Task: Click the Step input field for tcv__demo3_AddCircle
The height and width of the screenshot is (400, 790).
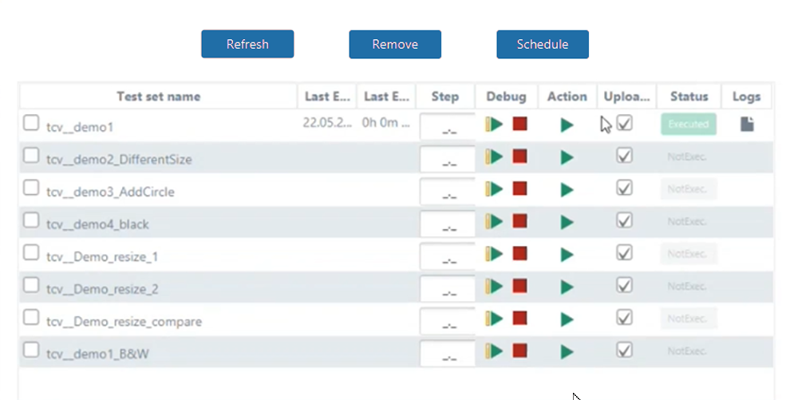Action: (x=447, y=192)
